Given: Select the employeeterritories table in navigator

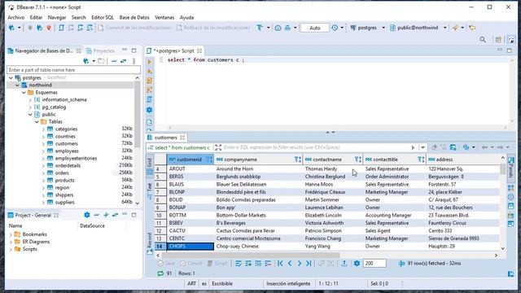Looking at the screenshot, I should [76, 159].
